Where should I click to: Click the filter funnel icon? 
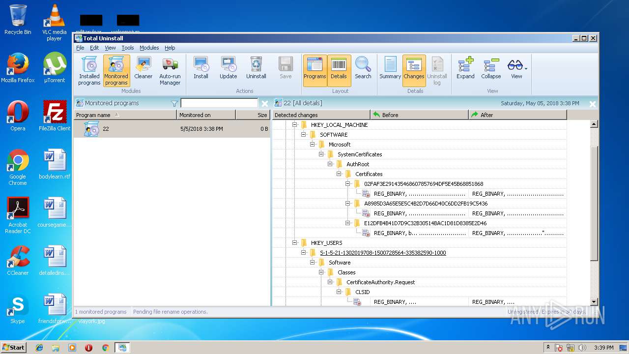[x=174, y=103]
